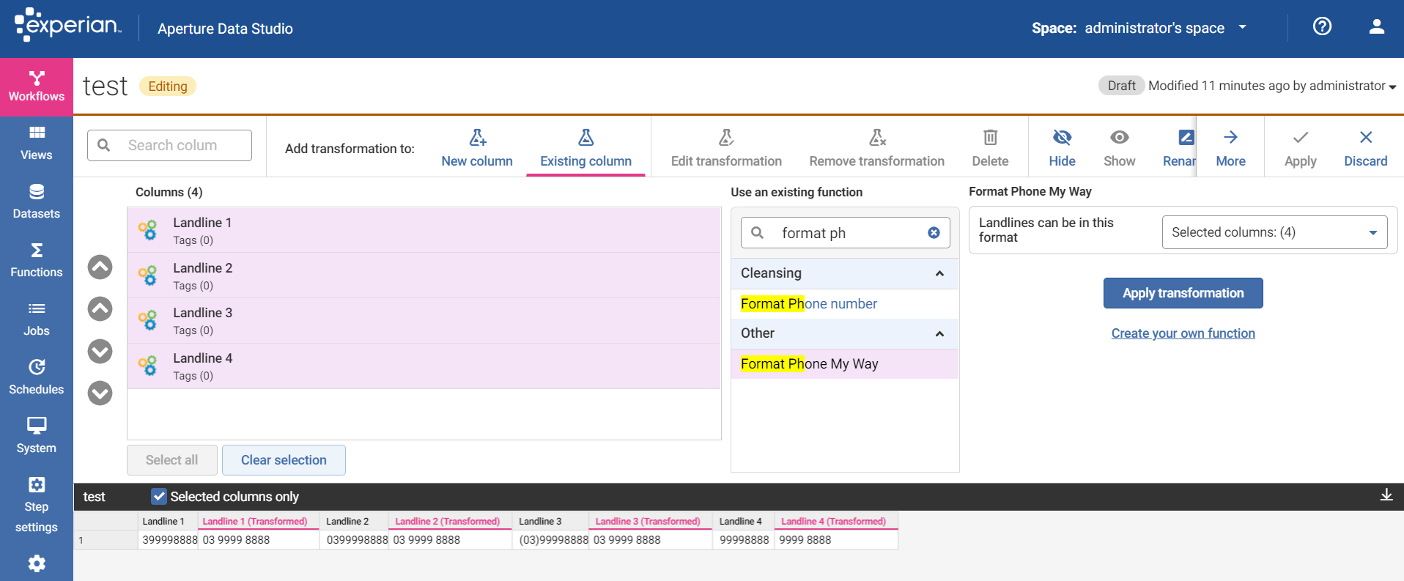Screen dimensions: 1404x581
Task: Choose the Format Phone number function
Action: pyautogui.click(x=808, y=303)
